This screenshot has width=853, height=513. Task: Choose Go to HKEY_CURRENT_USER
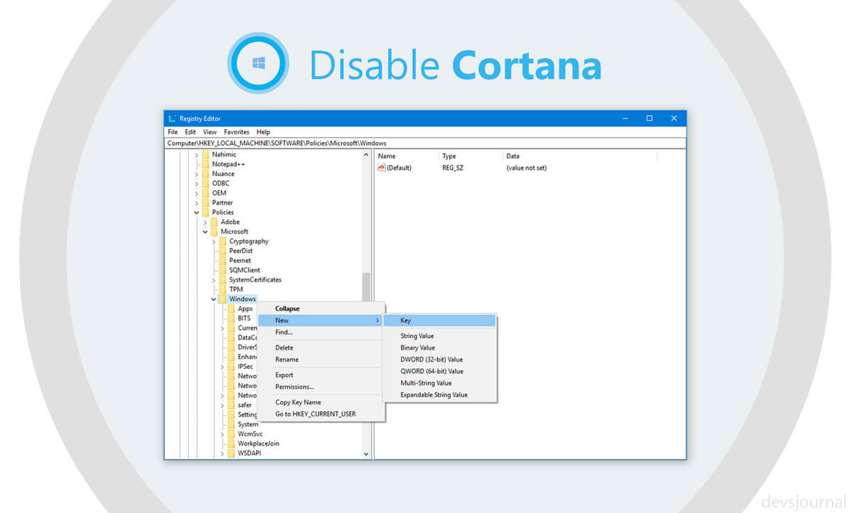321,414
